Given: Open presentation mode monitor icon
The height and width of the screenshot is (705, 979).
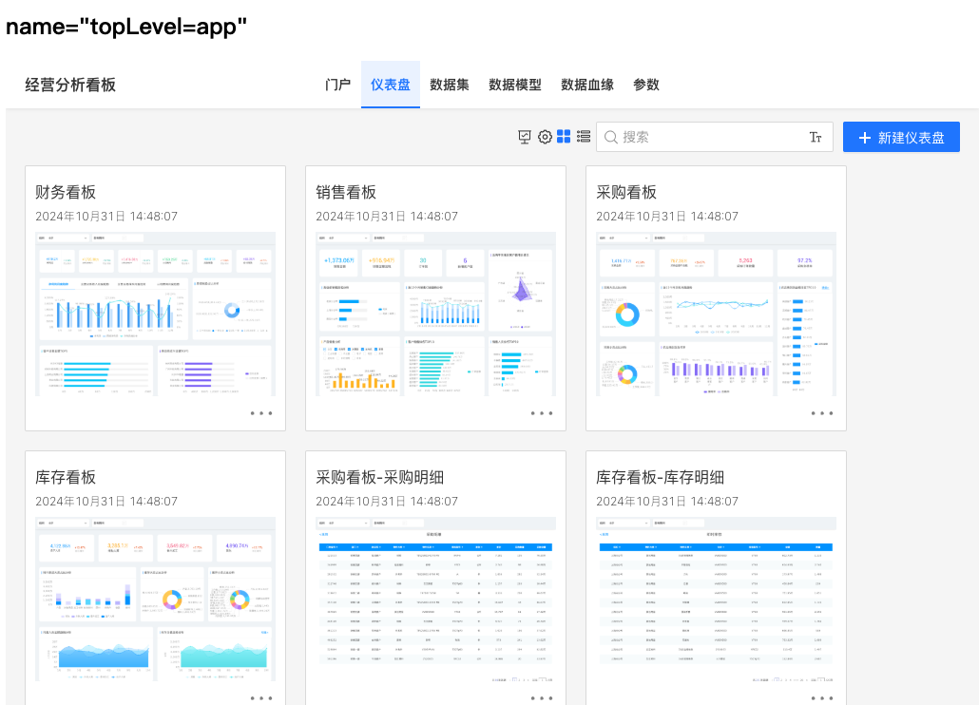Looking at the screenshot, I should pos(525,137).
